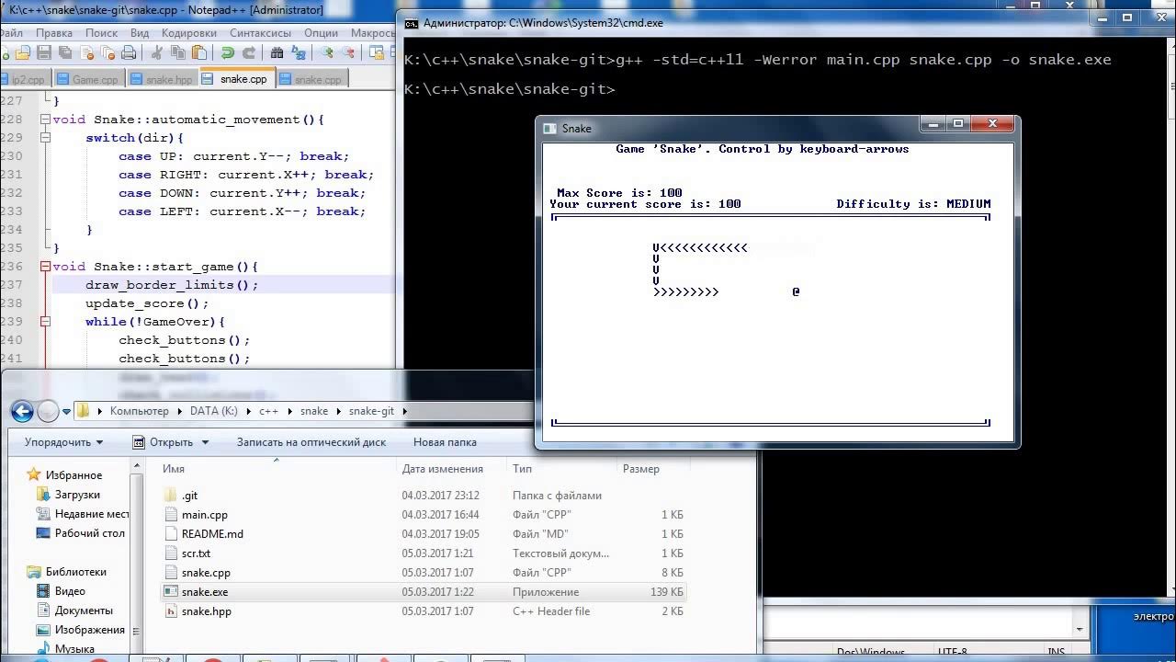Select the main.cpp file row
Screen dimensions: 1176x662
coord(423,515)
